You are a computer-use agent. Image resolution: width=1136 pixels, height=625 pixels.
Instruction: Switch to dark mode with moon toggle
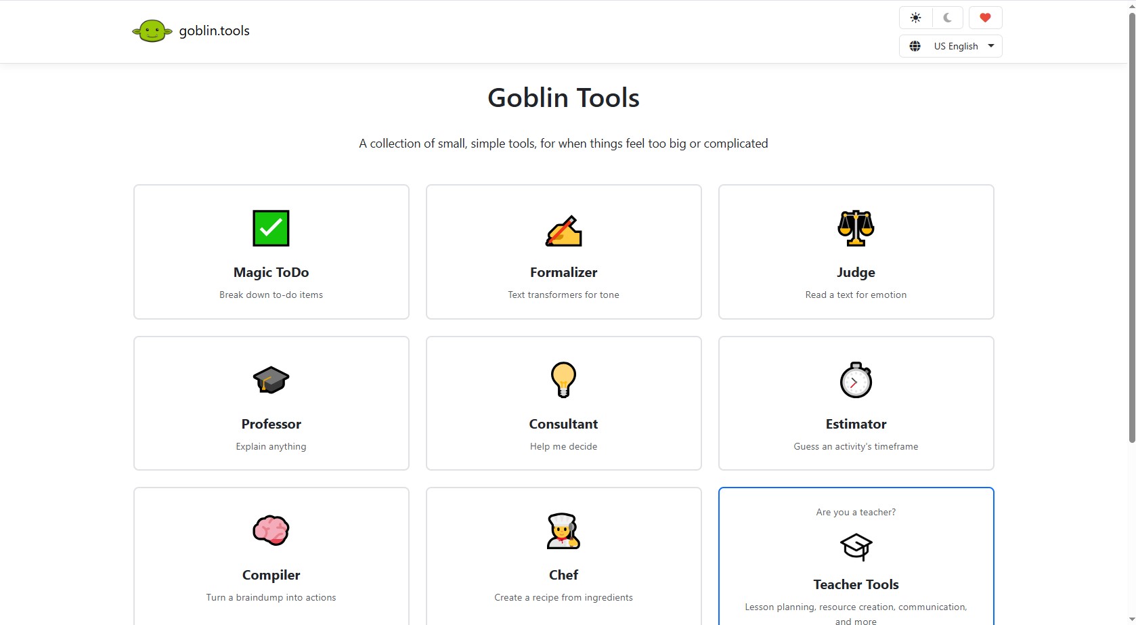pyautogui.click(x=947, y=18)
